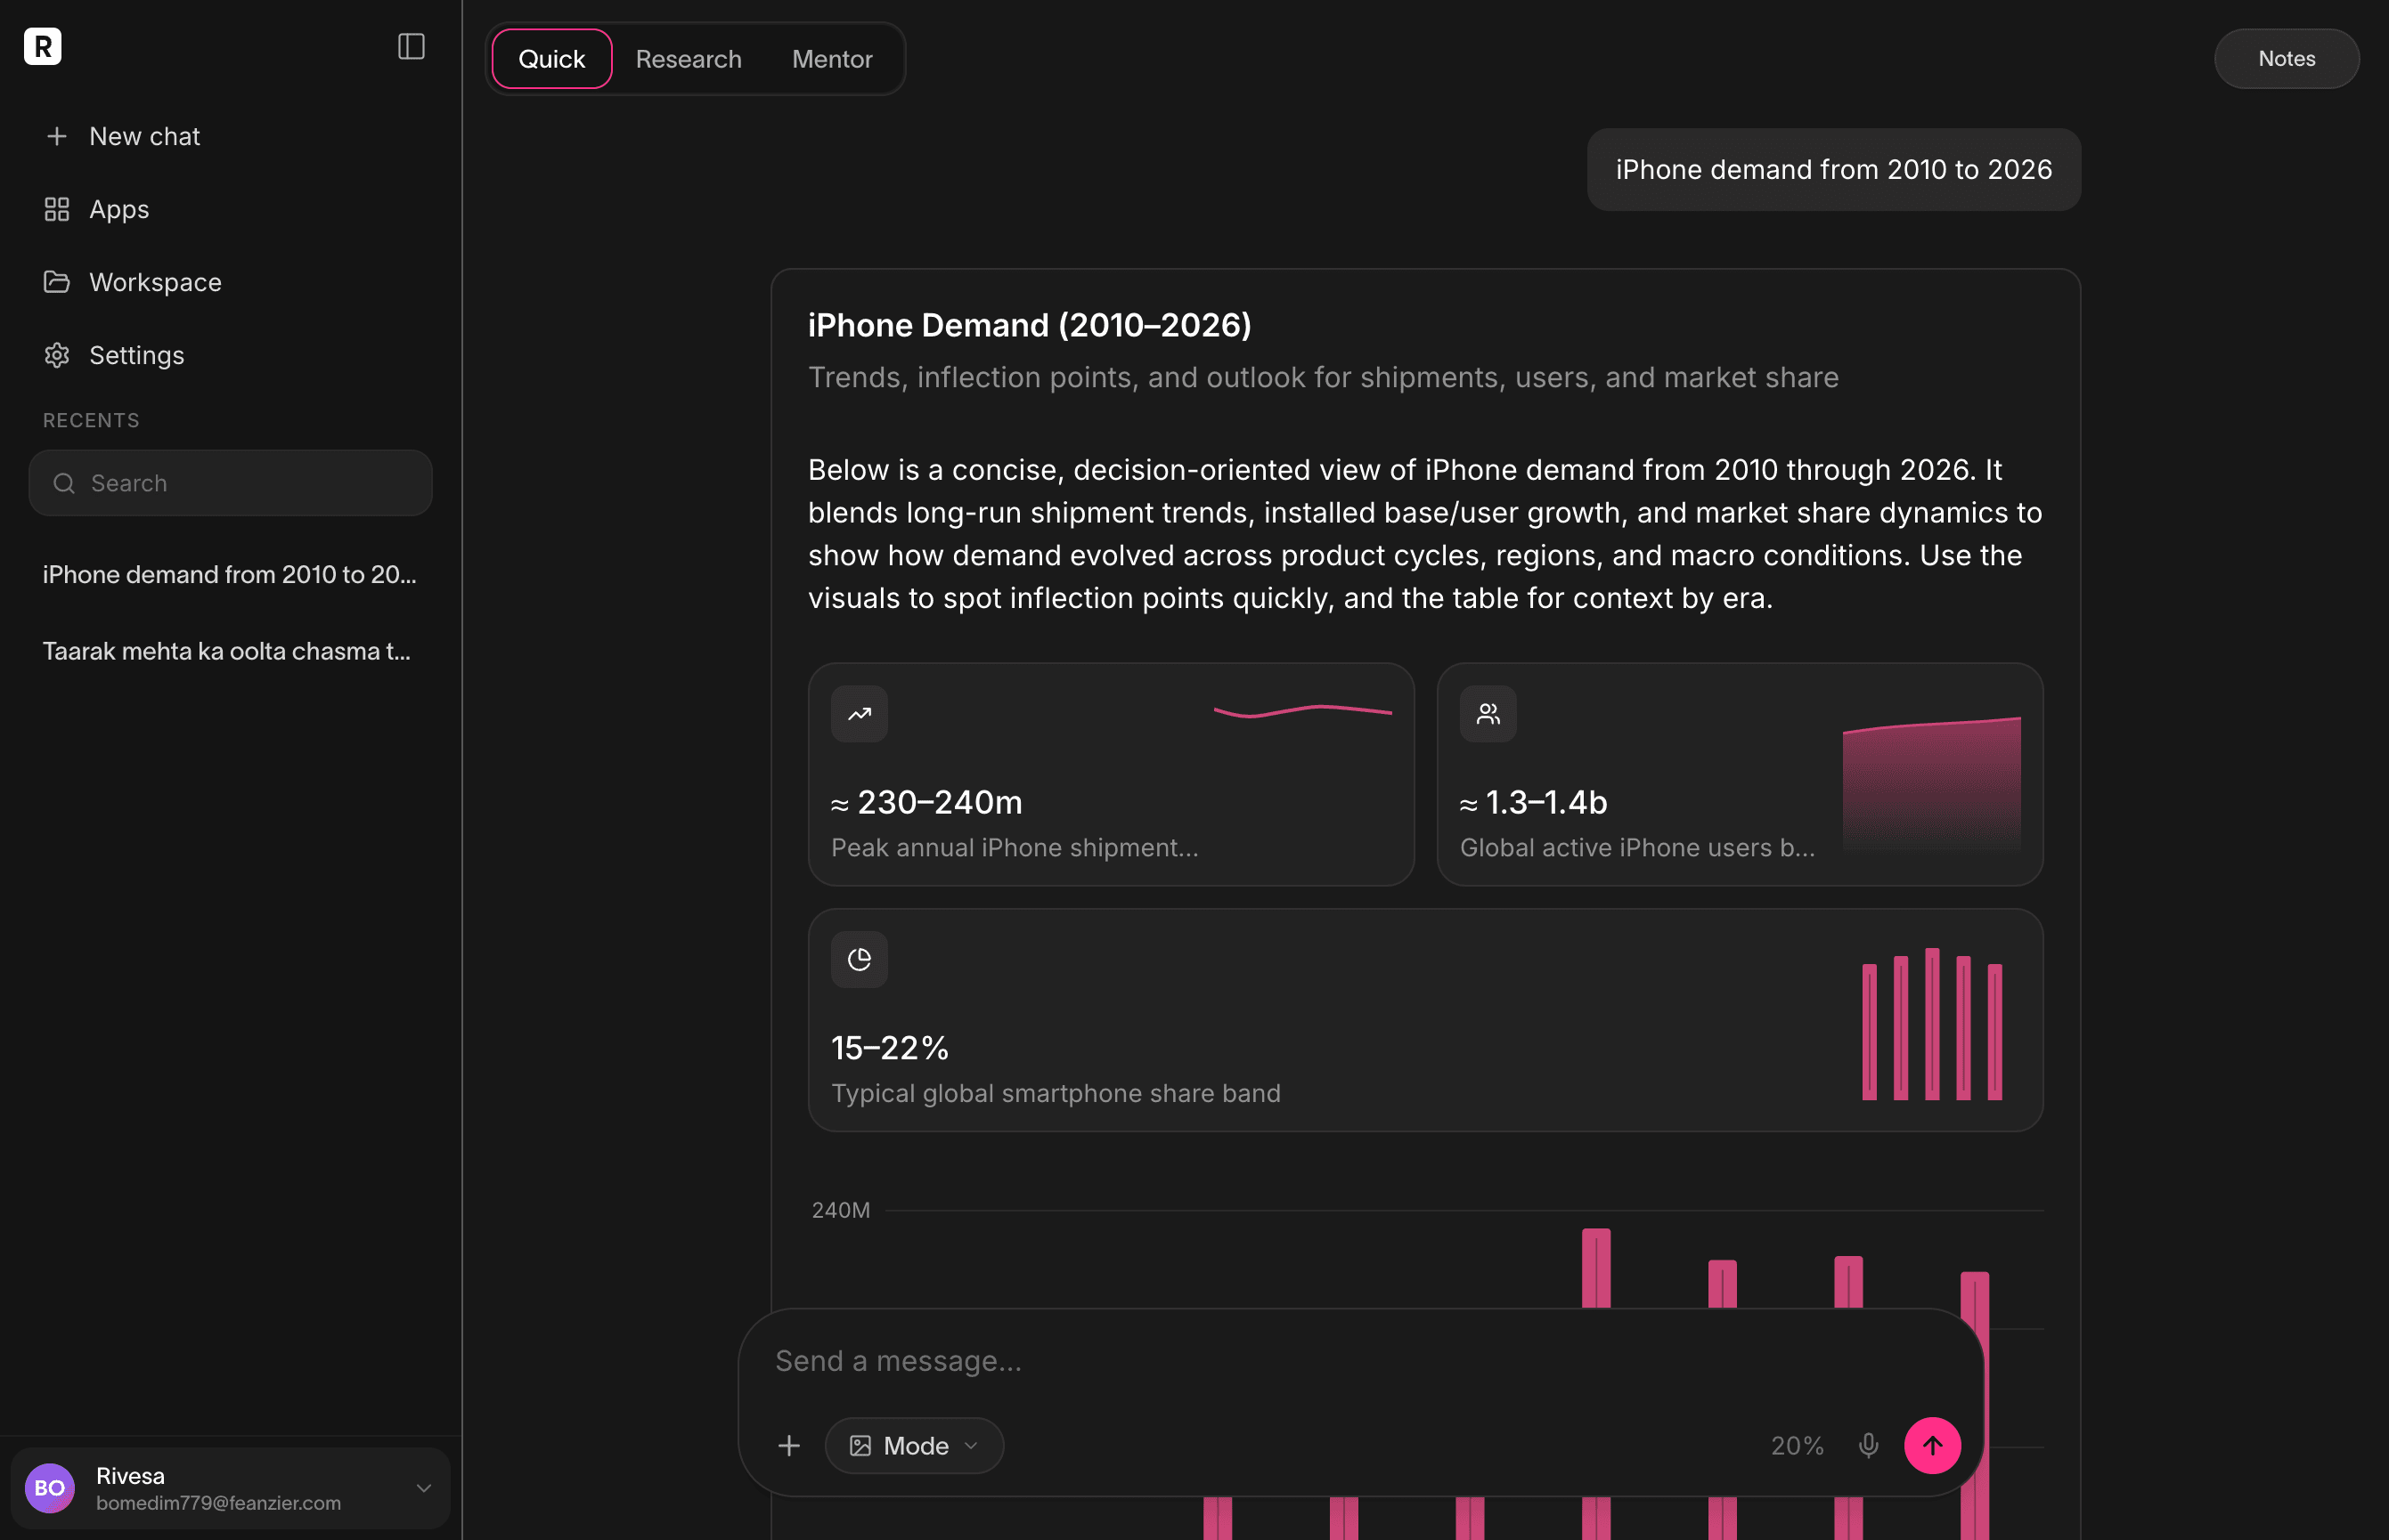Image resolution: width=2389 pixels, height=1540 pixels.
Task: Collapse the sidebar using the panel icon
Action: point(412,46)
